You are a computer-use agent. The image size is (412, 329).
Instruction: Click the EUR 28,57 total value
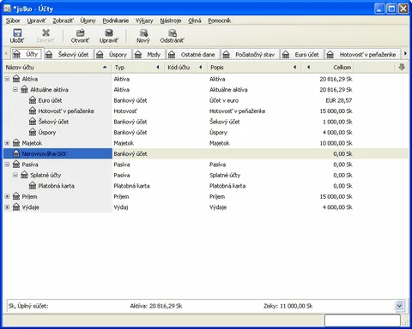coord(339,100)
